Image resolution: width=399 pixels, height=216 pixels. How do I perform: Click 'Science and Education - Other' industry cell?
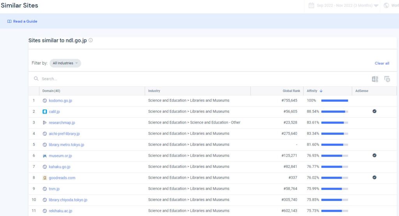click(194, 122)
